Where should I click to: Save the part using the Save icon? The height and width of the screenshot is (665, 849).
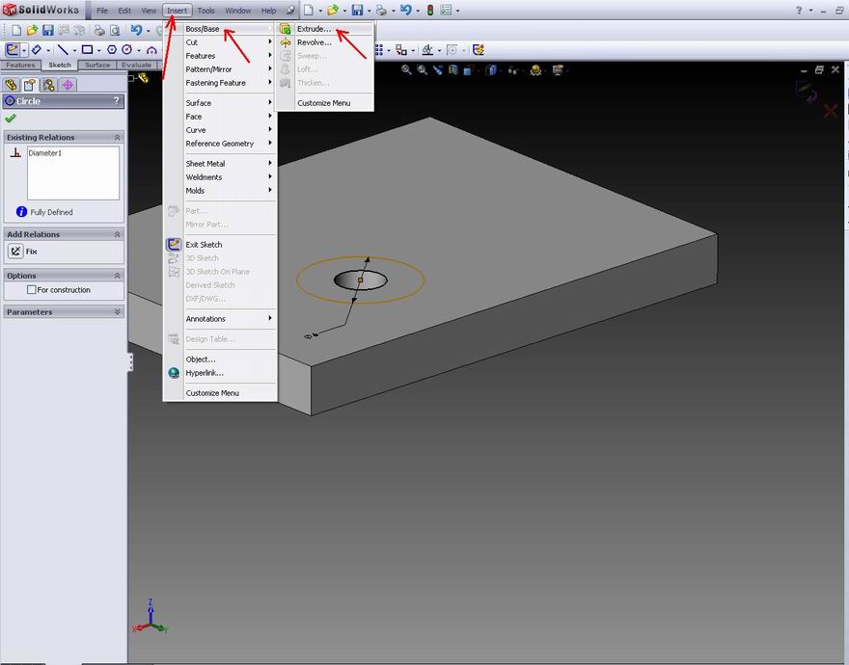click(x=48, y=30)
